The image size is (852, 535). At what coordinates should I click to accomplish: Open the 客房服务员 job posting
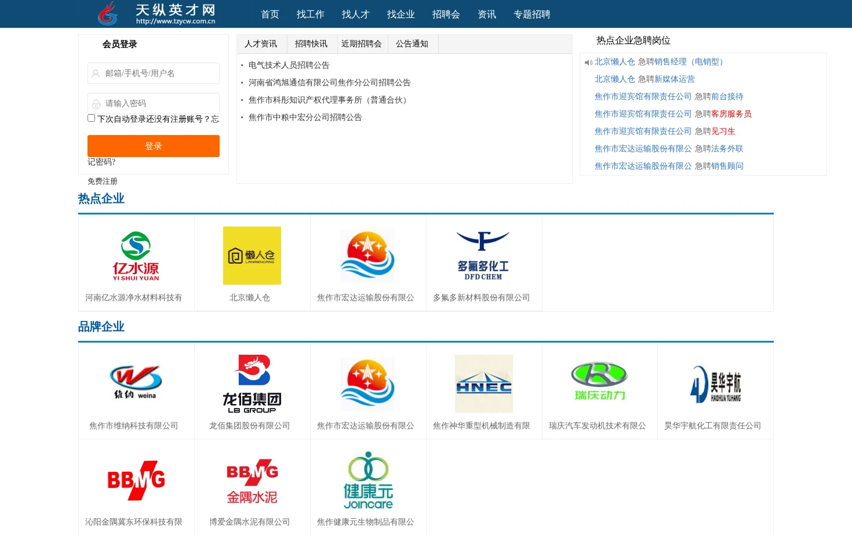point(731,114)
